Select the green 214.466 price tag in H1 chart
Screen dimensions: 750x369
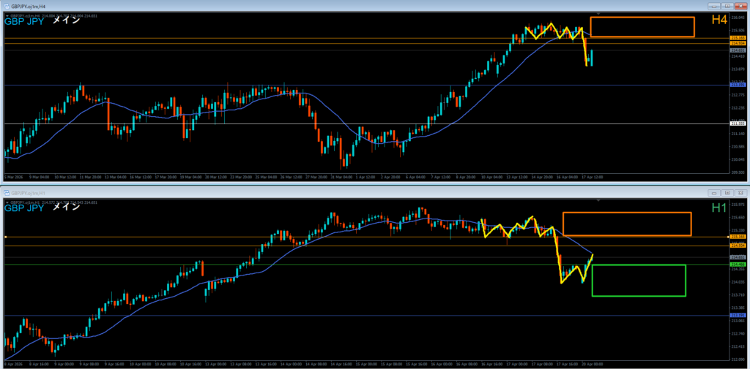click(x=737, y=264)
